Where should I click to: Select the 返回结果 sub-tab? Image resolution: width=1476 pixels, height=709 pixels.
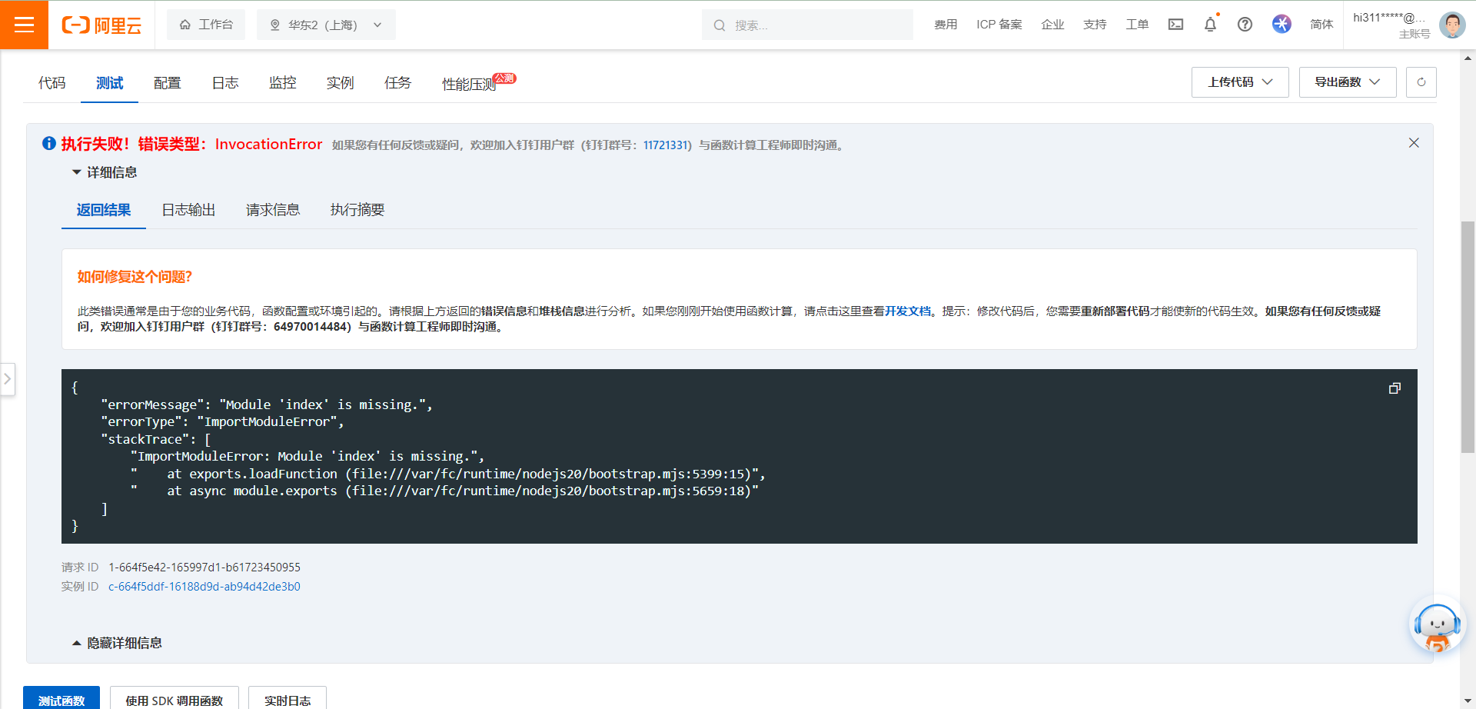tap(104, 210)
